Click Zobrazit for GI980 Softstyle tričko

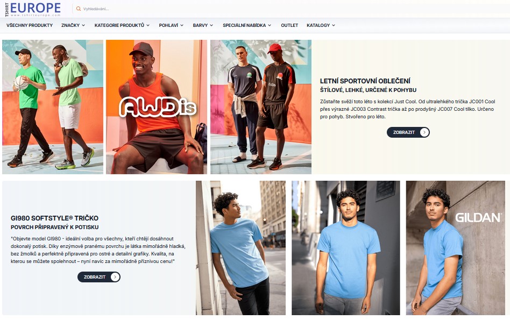tap(99, 277)
